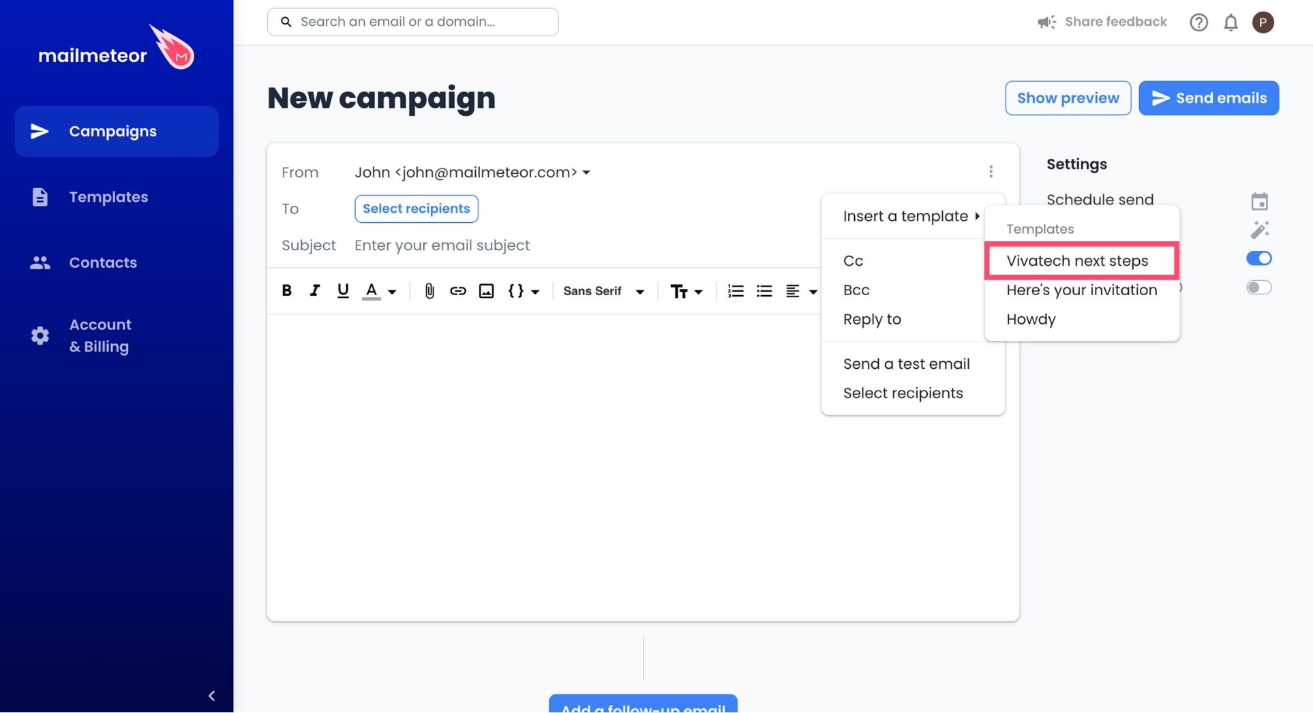The height and width of the screenshot is (713, 1313).
Task: Click the Select recipients button
Action: pyautogui.click(x=416, y=209)
